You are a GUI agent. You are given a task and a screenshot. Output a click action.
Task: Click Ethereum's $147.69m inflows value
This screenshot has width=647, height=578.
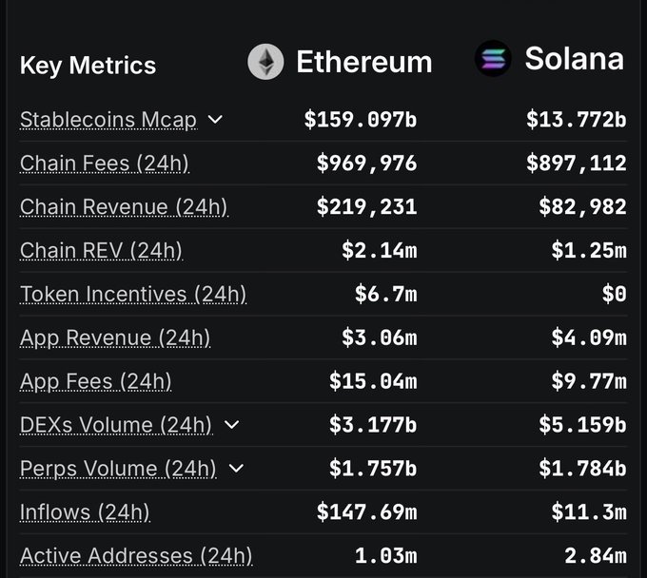[x=366, y=512]
